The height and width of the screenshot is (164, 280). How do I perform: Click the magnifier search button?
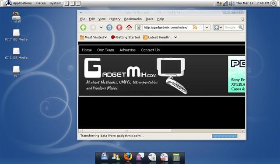[241, 27]
